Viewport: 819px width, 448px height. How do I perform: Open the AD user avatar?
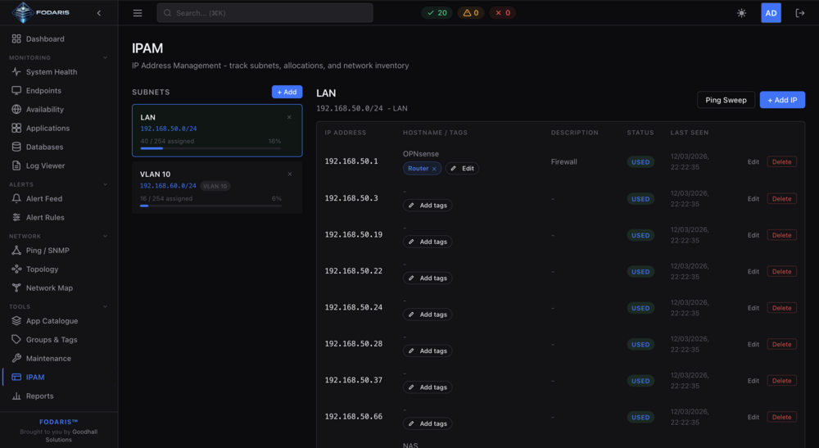pyautogui.click(x=771, y=13)
